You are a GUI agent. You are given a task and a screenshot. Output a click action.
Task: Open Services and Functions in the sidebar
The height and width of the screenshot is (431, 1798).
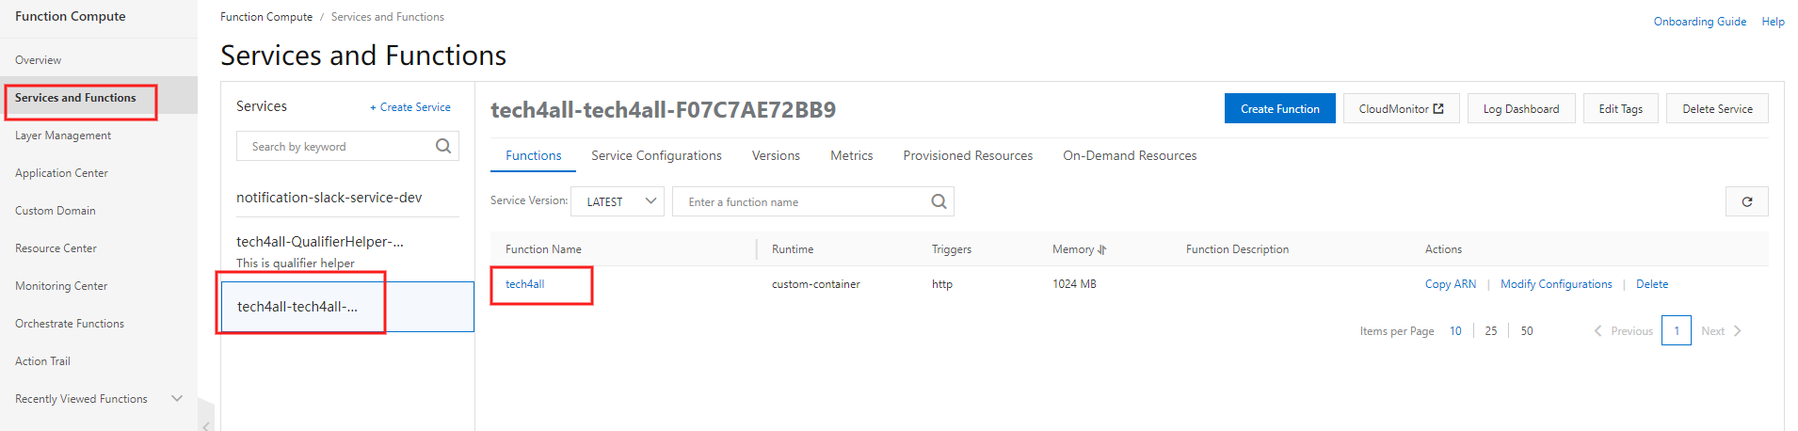click(75, 98)
